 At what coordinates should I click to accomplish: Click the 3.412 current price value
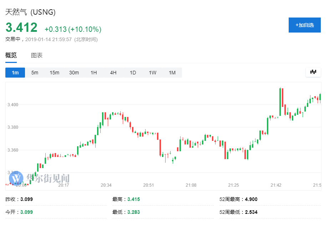click(21, 28)
